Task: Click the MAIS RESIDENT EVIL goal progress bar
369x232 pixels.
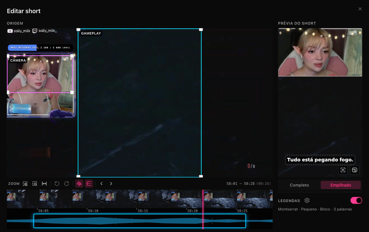Action: (40, 48)
